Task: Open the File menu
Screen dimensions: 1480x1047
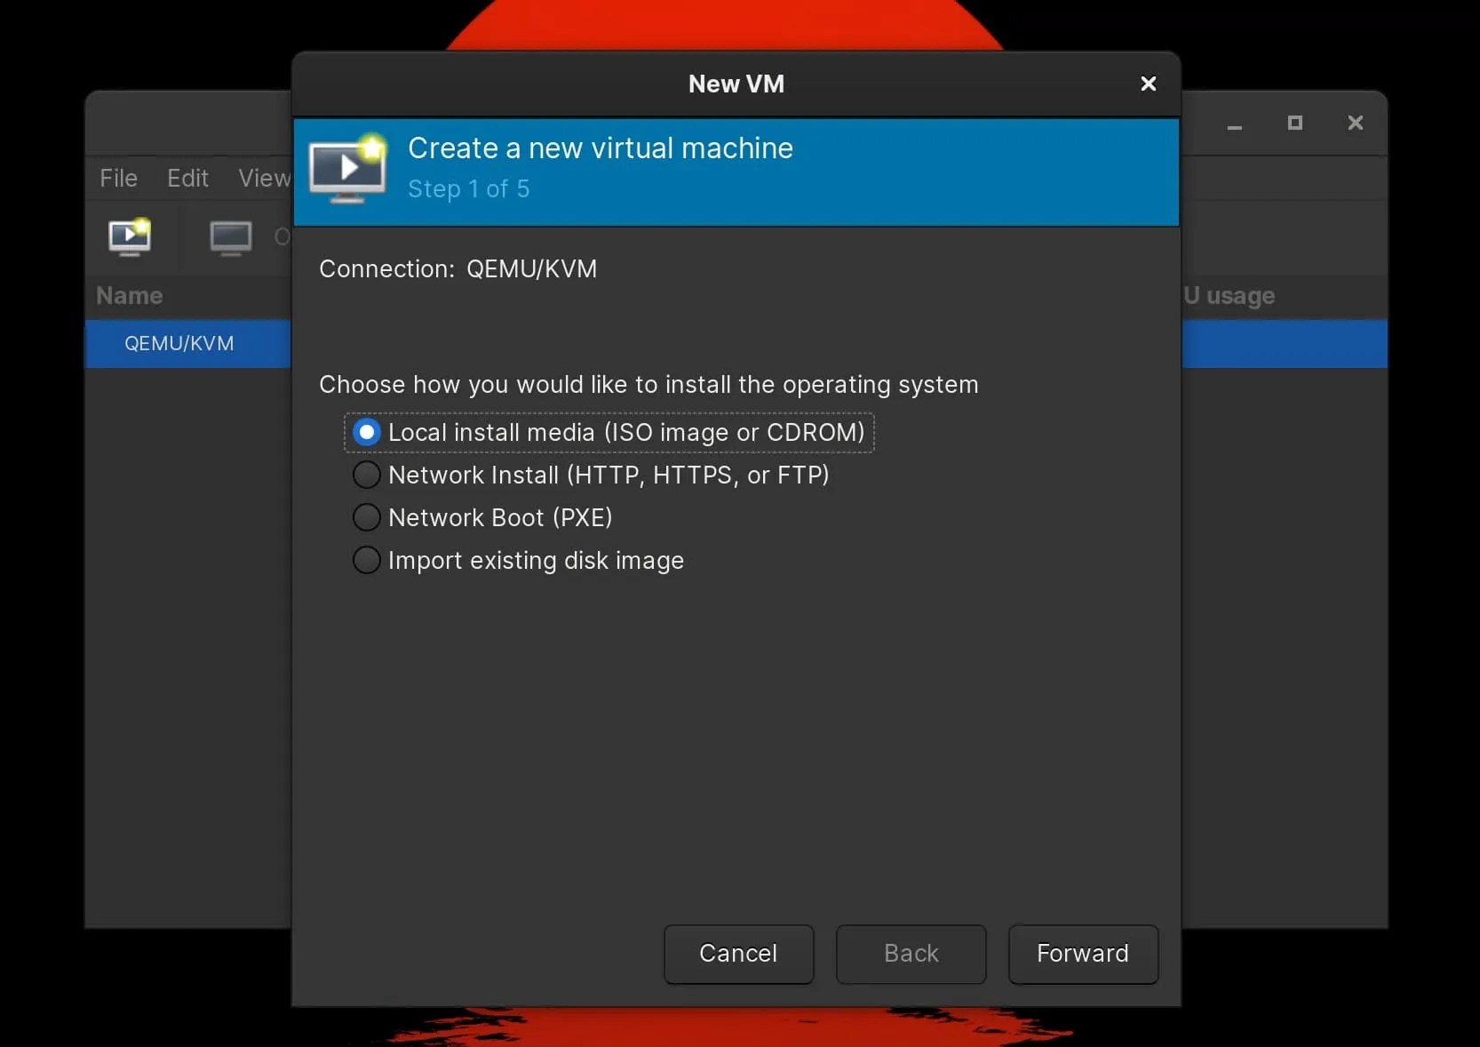Action: pos(117,178)
